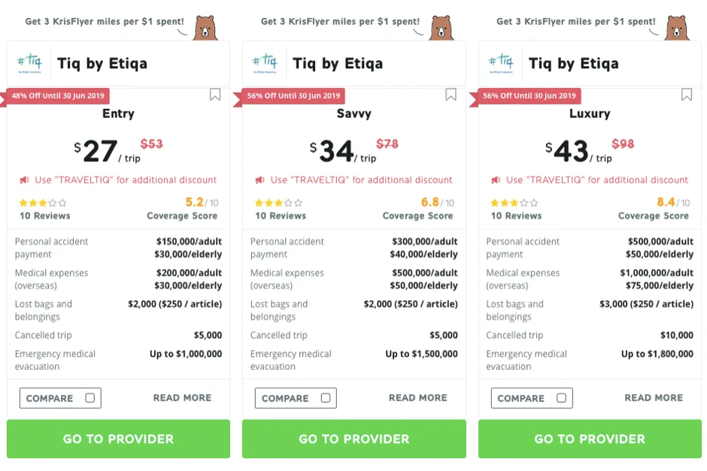707x471 pixels.
Task: Click the star rating on the Entry card
Action: coord(43,203)
